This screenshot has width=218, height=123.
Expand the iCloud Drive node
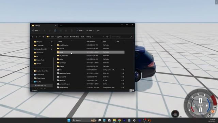point(32,74)
